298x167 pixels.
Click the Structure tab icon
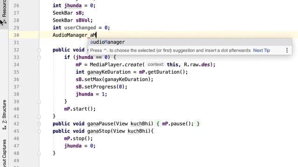(4, 128)
